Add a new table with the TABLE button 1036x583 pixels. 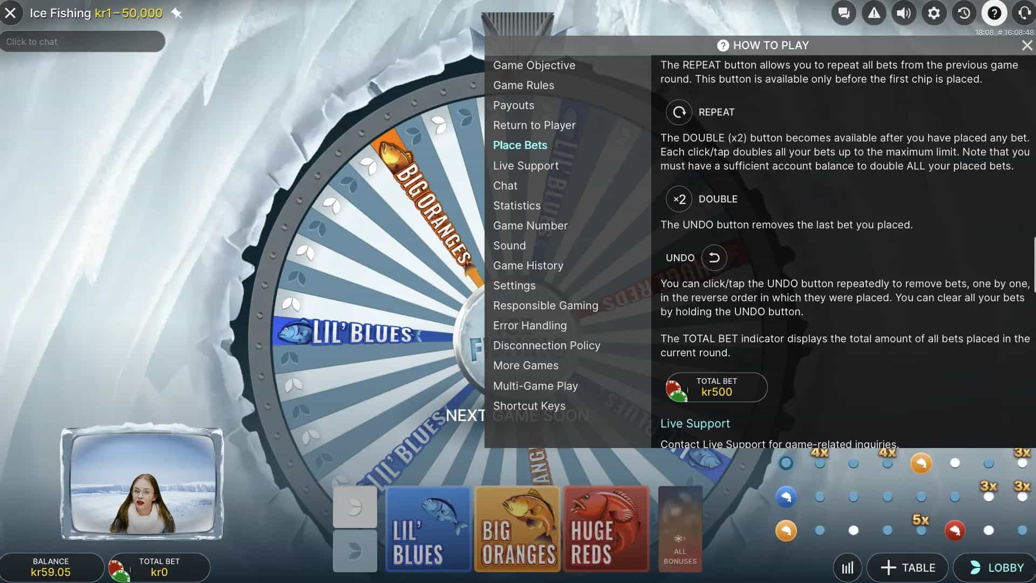[x=908, y=567]
